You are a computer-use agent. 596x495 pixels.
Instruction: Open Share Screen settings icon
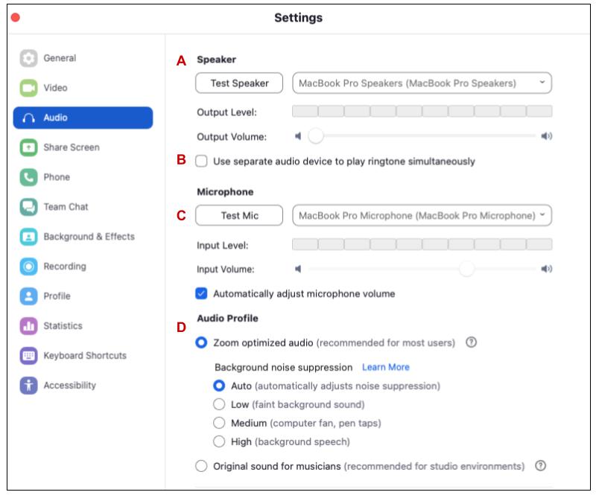tap(28, 147)
